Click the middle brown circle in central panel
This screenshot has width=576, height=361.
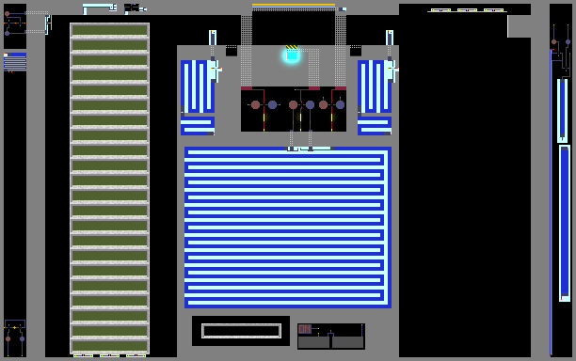(293, 105)
